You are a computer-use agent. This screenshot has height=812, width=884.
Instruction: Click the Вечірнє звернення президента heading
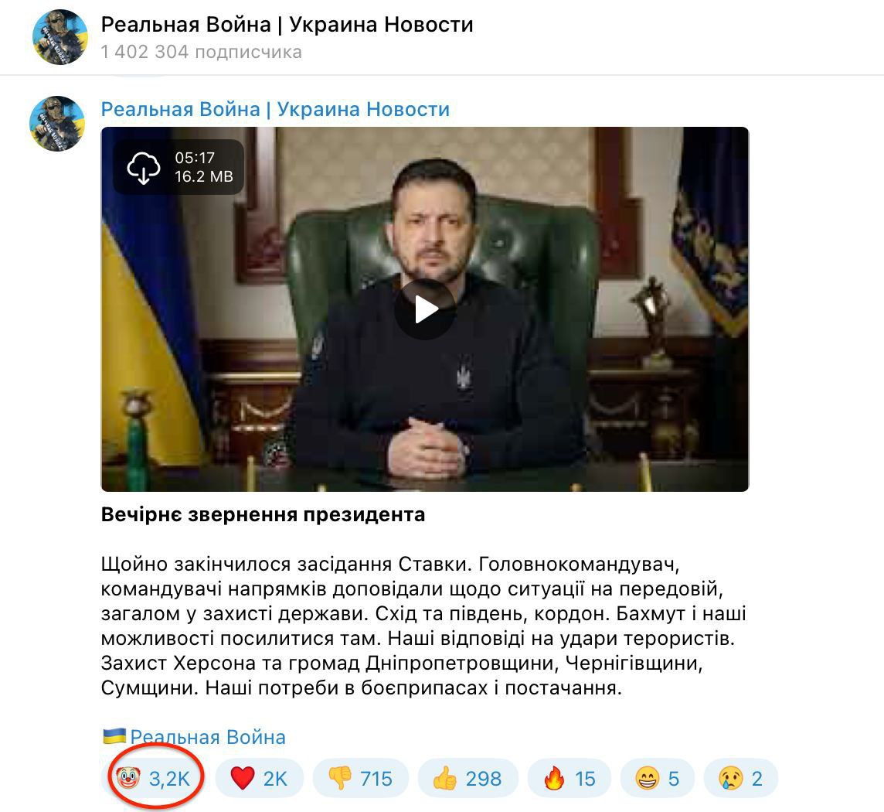(263, 514)
